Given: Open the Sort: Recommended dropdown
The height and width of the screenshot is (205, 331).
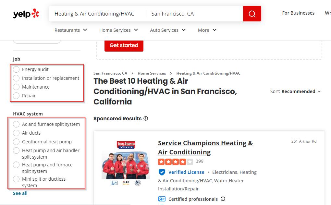Looking at the screenshot, I should pos(296,91).
